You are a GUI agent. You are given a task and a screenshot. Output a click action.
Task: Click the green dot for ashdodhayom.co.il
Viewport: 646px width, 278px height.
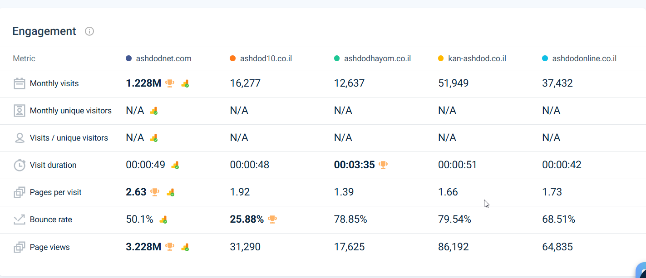[x=337, y=59]
